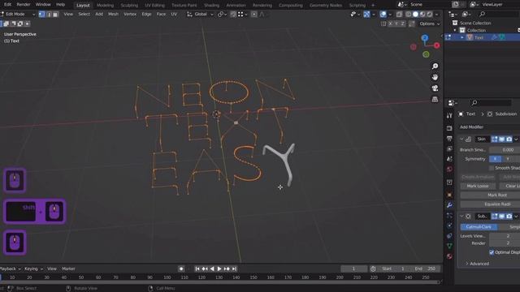520x292 pixels.
Task: Toggle camera view gizmo icon
Action: [x=435, y=88]
